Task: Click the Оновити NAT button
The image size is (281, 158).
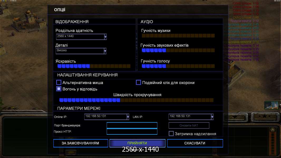Action: [x=189, y=125]
